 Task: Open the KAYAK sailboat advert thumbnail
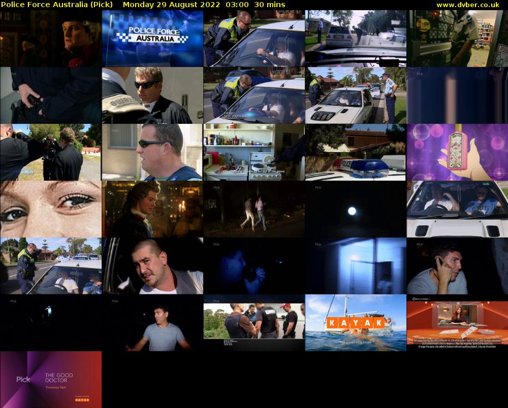tap(356, 323)
